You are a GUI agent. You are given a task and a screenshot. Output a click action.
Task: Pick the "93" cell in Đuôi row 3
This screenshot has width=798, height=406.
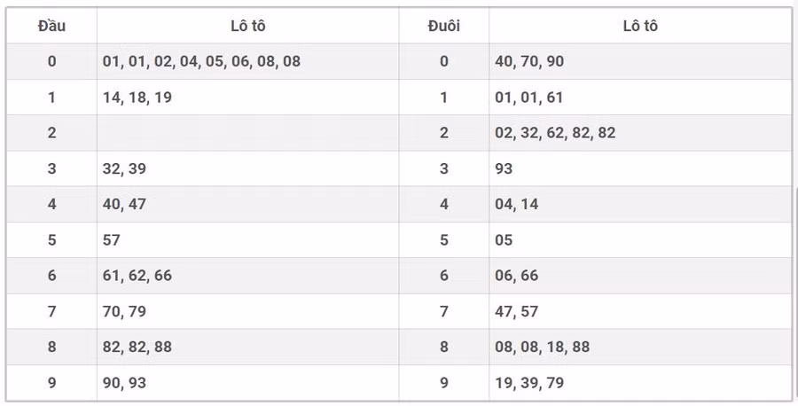tap(504, 168)
